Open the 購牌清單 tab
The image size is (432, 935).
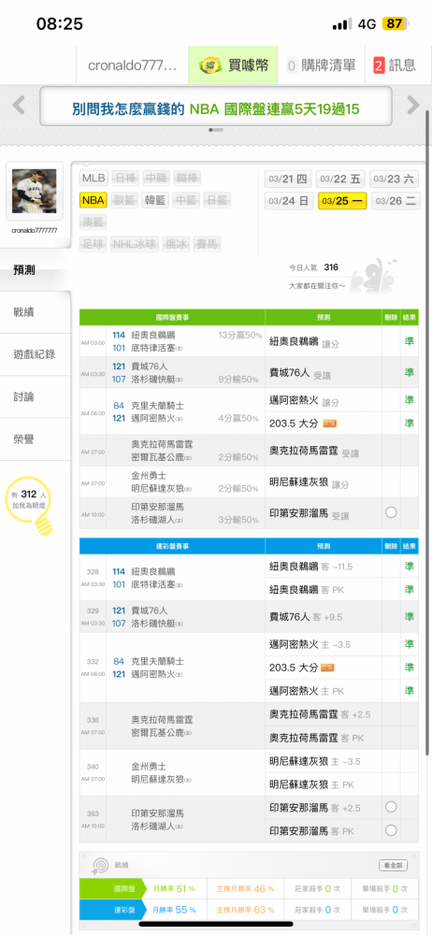point(321,65)
